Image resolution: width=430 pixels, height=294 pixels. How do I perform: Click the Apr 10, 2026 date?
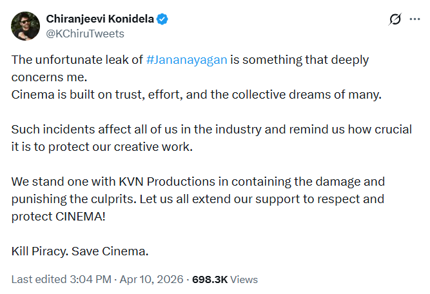150,280
